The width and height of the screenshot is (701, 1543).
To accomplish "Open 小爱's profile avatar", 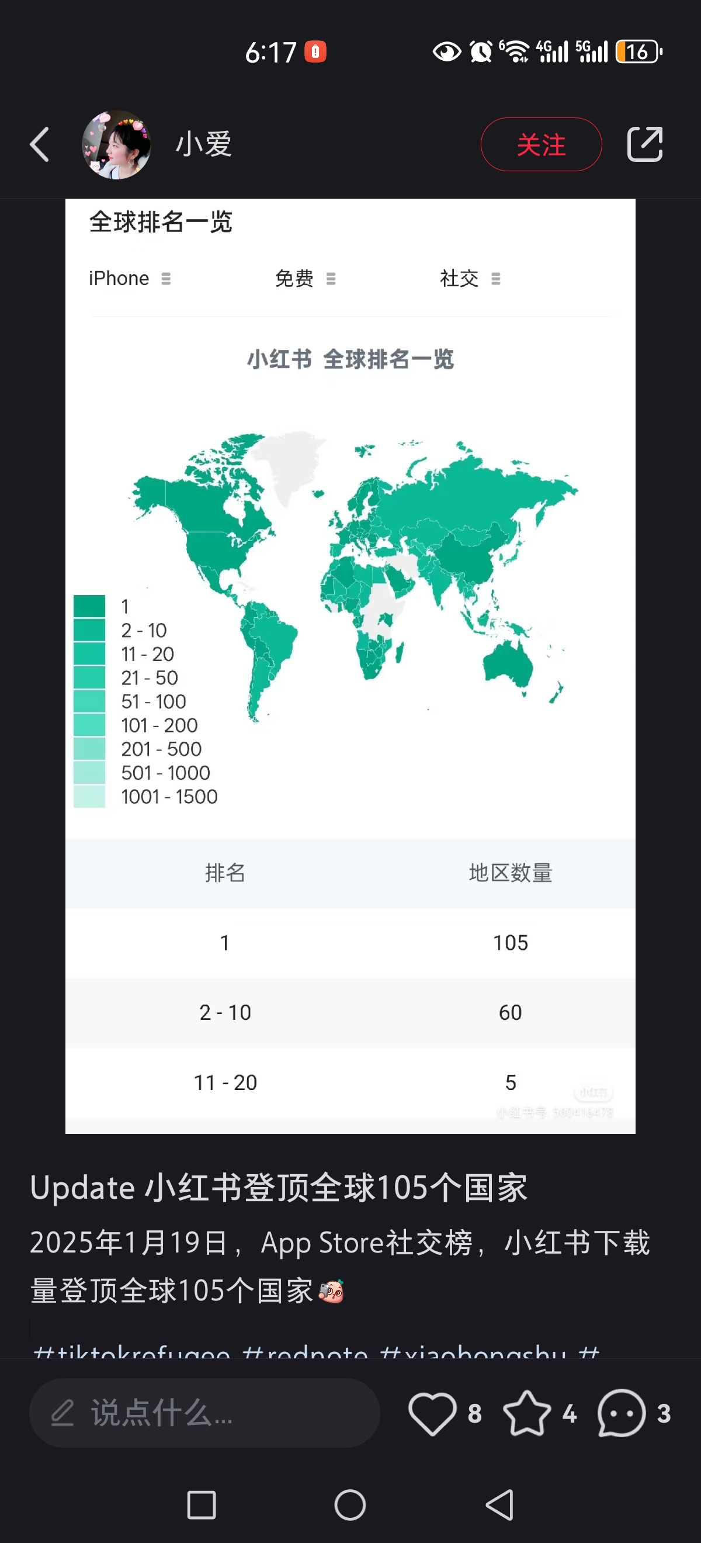I will tap(116, 144).
